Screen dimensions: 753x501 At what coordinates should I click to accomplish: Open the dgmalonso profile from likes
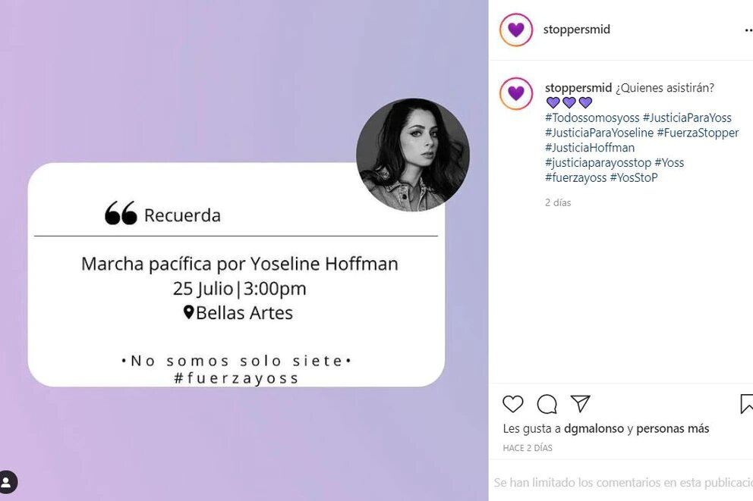594,428
